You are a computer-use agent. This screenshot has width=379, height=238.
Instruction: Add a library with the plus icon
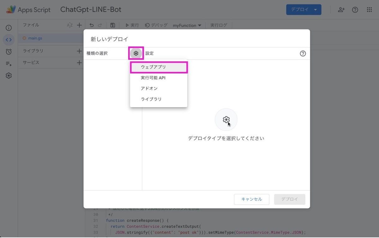click(79, 51)
